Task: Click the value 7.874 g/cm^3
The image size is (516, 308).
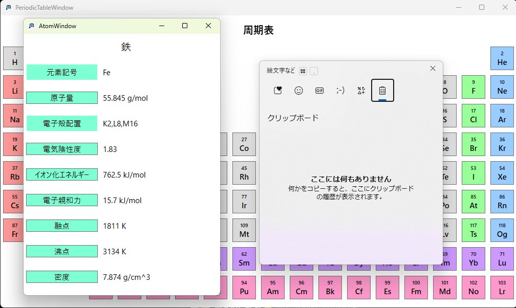Action: (126, 277)
